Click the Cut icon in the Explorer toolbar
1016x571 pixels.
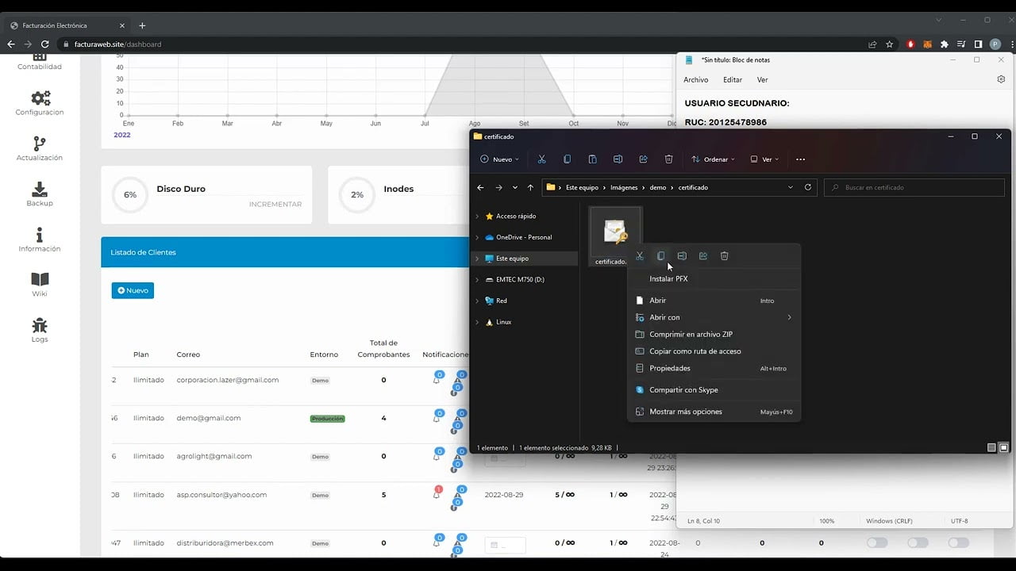coord(541,159)
